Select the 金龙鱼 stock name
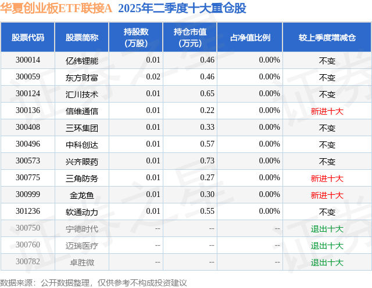 point(82,195)
